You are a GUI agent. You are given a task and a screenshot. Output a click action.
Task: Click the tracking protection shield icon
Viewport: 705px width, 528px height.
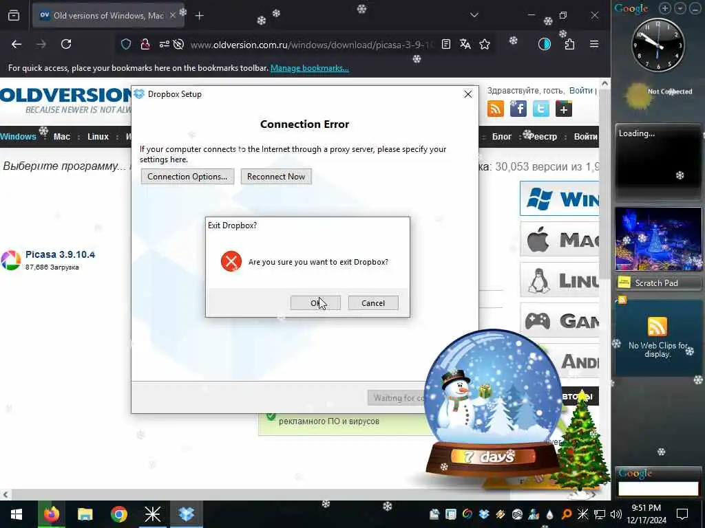point(126,44)
